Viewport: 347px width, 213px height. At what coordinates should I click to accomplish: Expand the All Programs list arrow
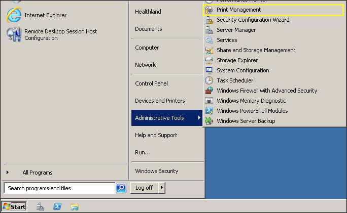8,172
